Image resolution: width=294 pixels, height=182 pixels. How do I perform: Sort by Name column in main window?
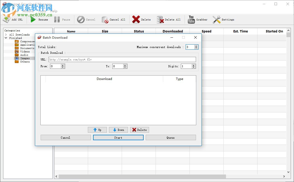tap(71, 31)
